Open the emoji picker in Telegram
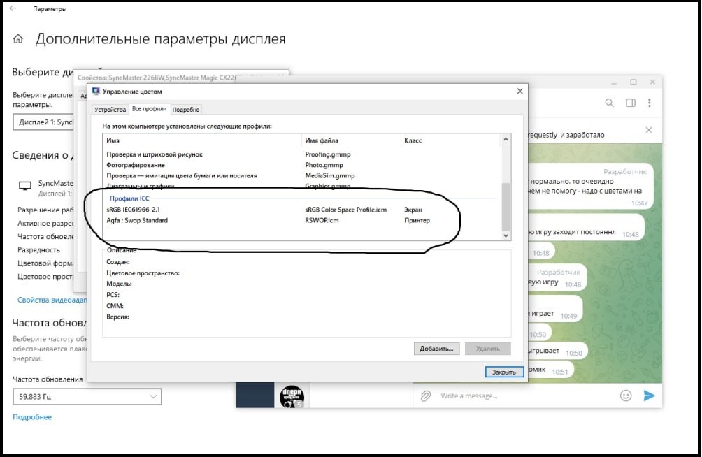 pos(626,396)
